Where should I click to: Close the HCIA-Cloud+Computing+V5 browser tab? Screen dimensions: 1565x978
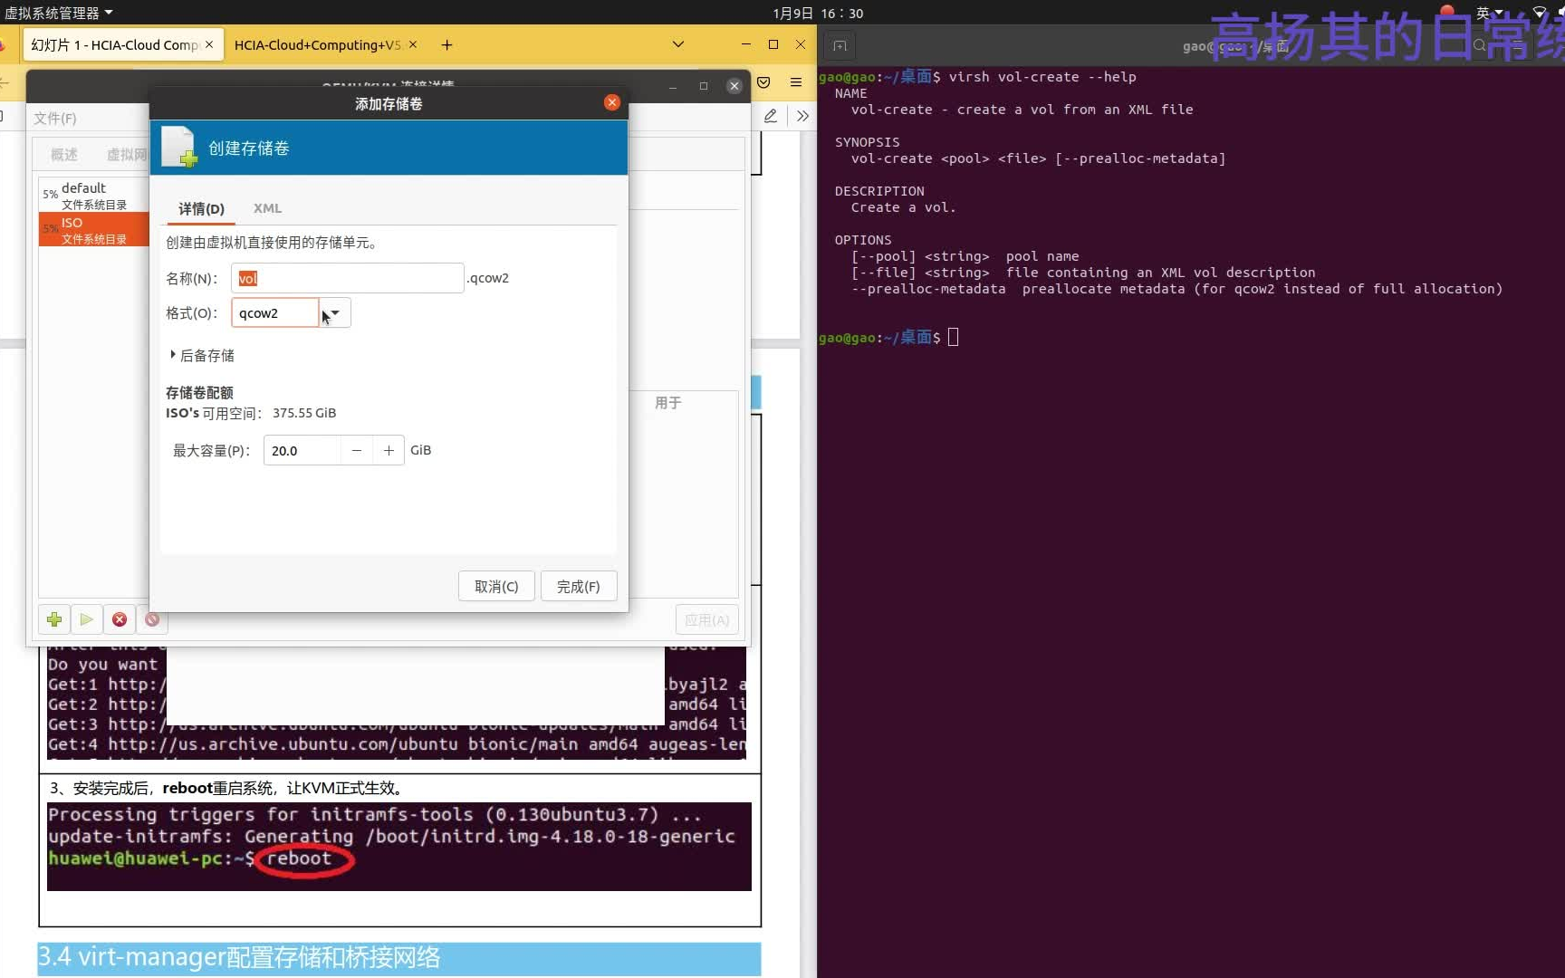pos(413,44)
